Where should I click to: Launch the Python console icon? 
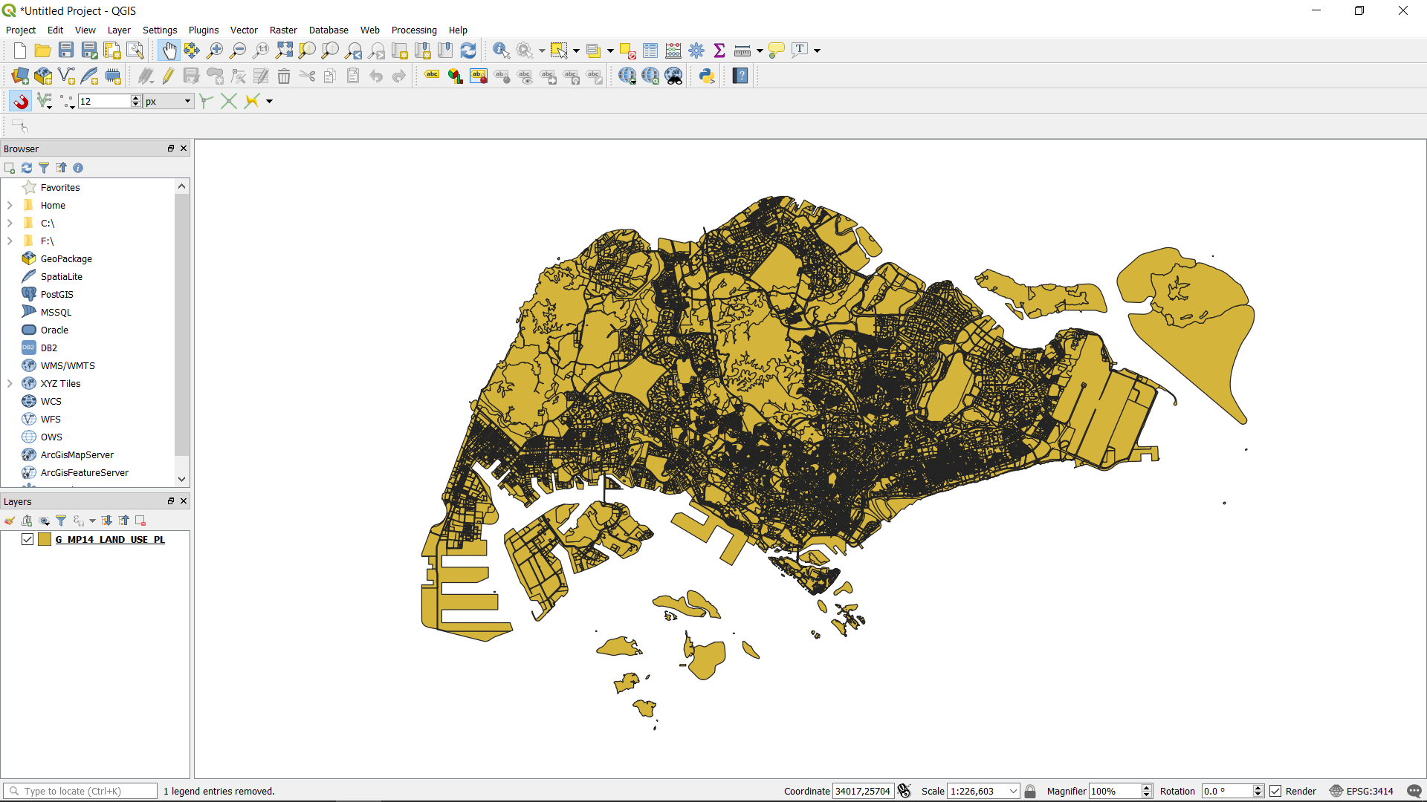coord(706,76)
